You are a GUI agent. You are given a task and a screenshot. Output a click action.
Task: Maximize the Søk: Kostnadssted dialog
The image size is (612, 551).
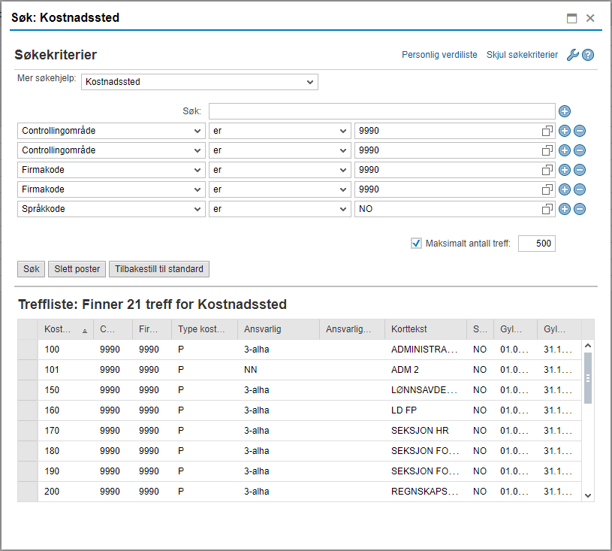click(571, 18)
